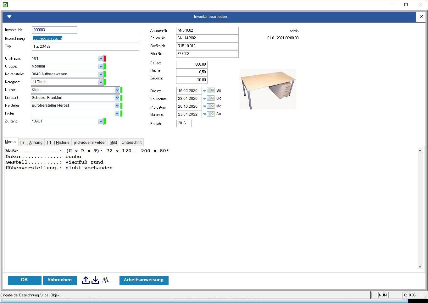Click small blue arrow beside Garantie date

pyautogui.click(x=204, y=114)
